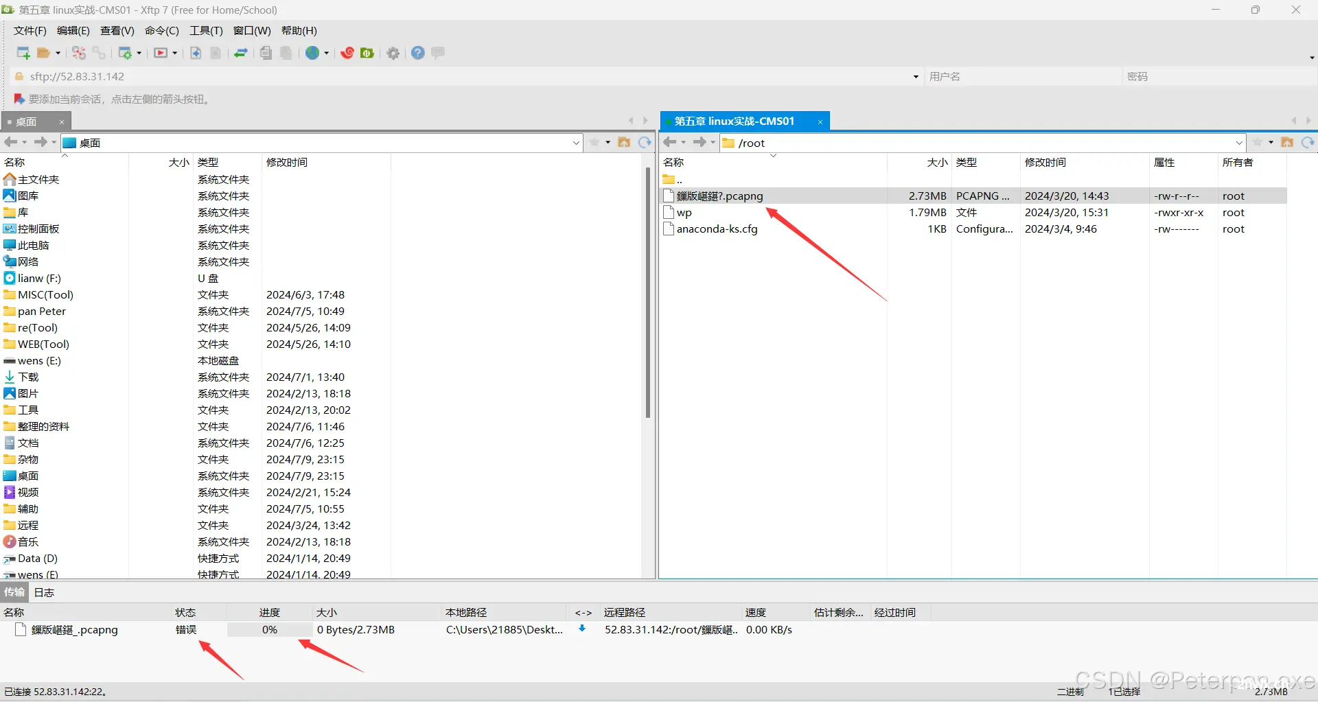The height and width of the screenshot is (702, 1318).
Task: Close the local 桌面 tab
Action: click(x=62, y=122)
